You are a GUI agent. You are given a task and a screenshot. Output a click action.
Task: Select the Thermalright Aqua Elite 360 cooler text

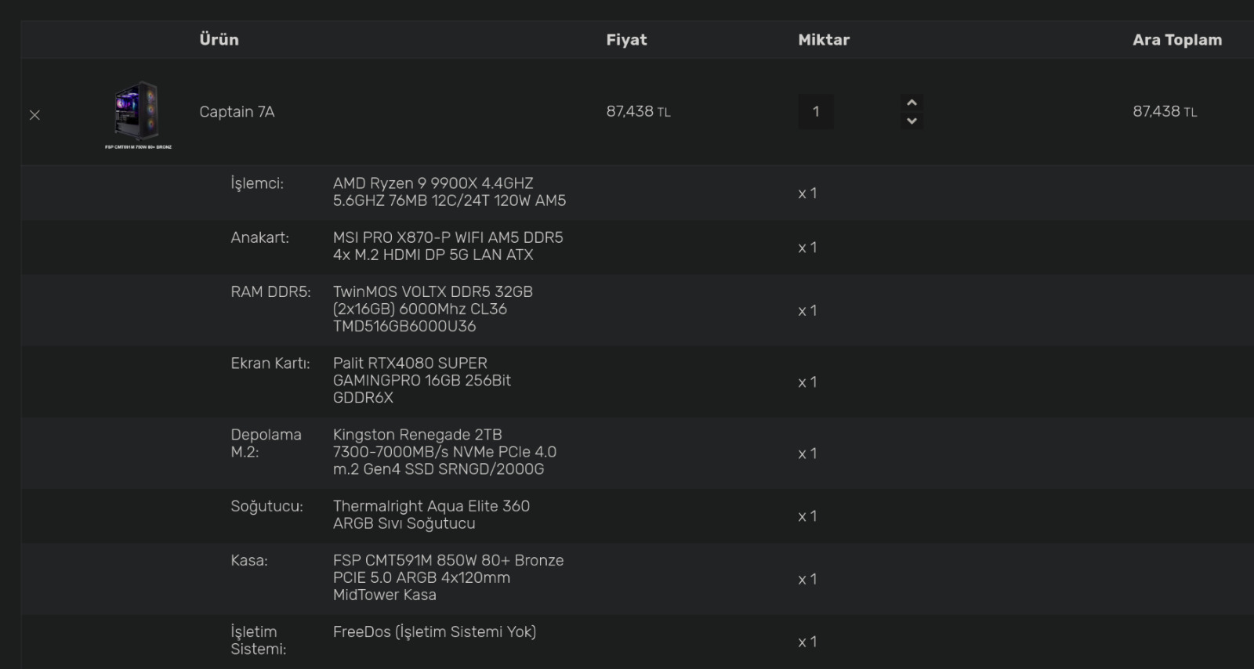pos(431,515)
